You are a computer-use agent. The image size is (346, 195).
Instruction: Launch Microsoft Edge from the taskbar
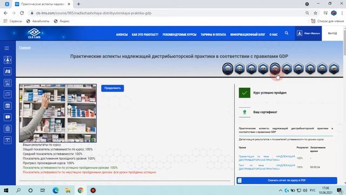point(56,190)
